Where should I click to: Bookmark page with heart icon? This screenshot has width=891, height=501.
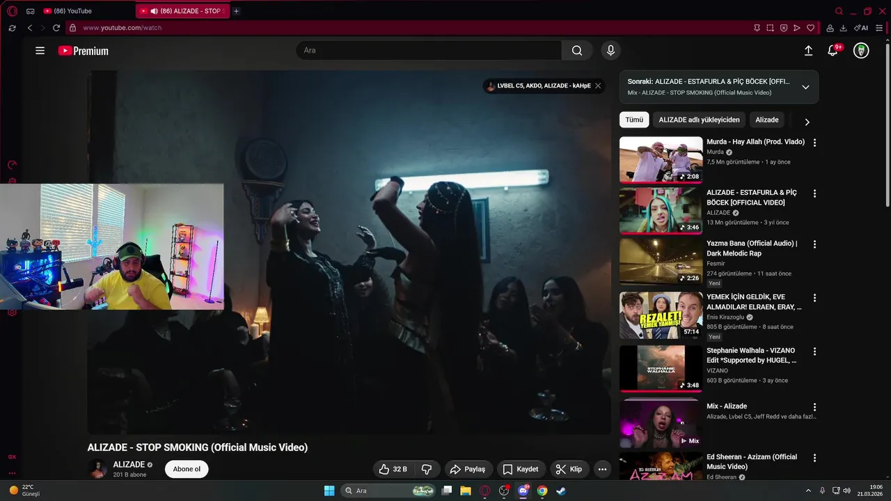pos(810,28)
